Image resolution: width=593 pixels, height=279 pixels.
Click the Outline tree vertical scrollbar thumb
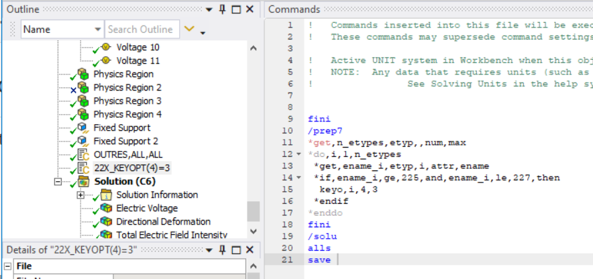[254, 211]
